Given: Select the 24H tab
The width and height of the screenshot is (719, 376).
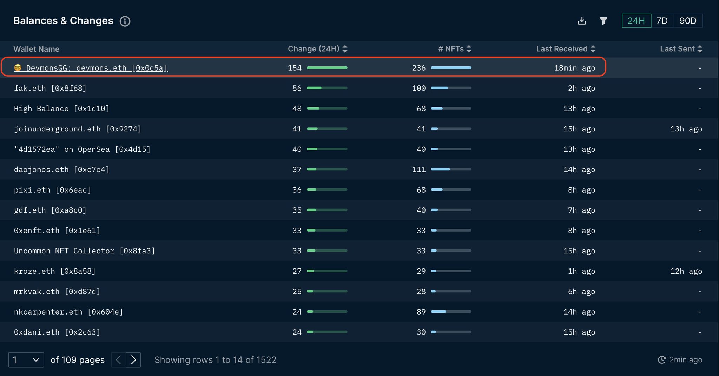Looking at the screenshot, I should pos(636,21).
